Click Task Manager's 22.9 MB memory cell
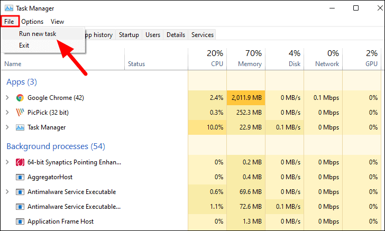Screen dimensions: 385x231 coord(246,127)
